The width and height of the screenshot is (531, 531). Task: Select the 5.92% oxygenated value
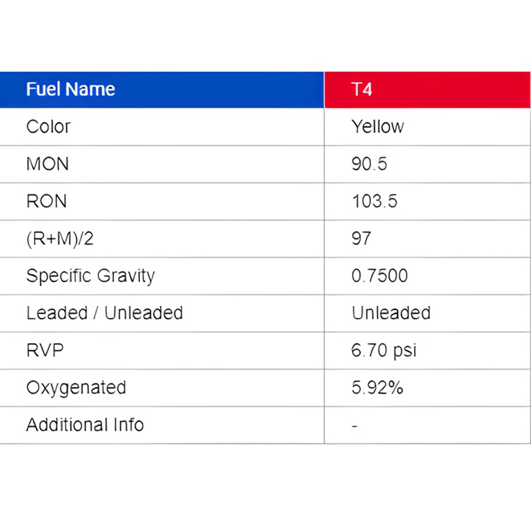click(x=377, y=388)
